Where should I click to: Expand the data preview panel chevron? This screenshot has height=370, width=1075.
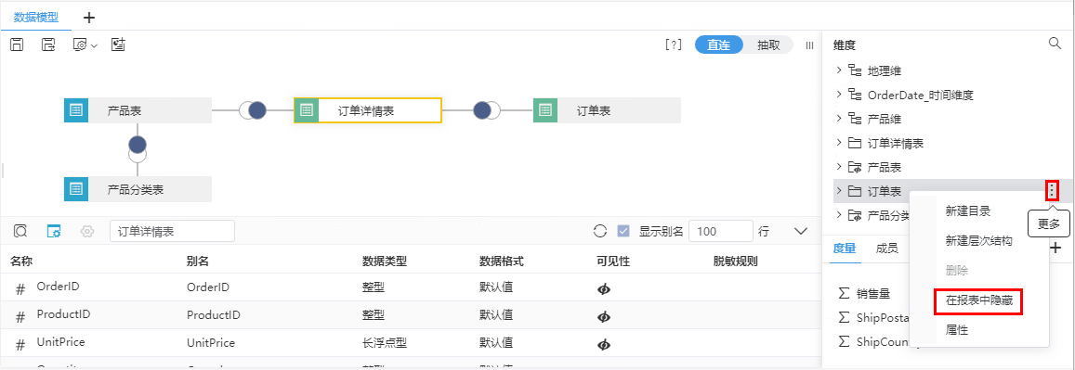point(801,231)
